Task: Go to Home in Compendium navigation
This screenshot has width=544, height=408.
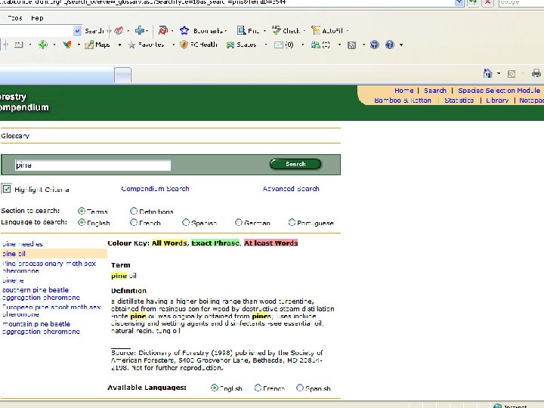Action: tap(403, 91)
